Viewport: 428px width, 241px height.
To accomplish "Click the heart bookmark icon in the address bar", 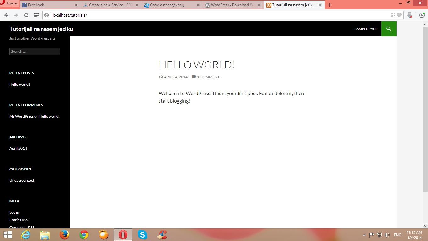I will pyautogui.click(x=399, y=15).
